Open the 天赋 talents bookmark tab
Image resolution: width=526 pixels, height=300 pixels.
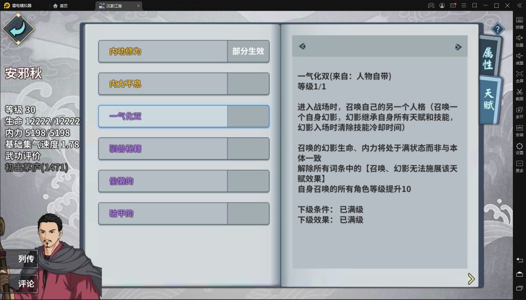point(489,99)
